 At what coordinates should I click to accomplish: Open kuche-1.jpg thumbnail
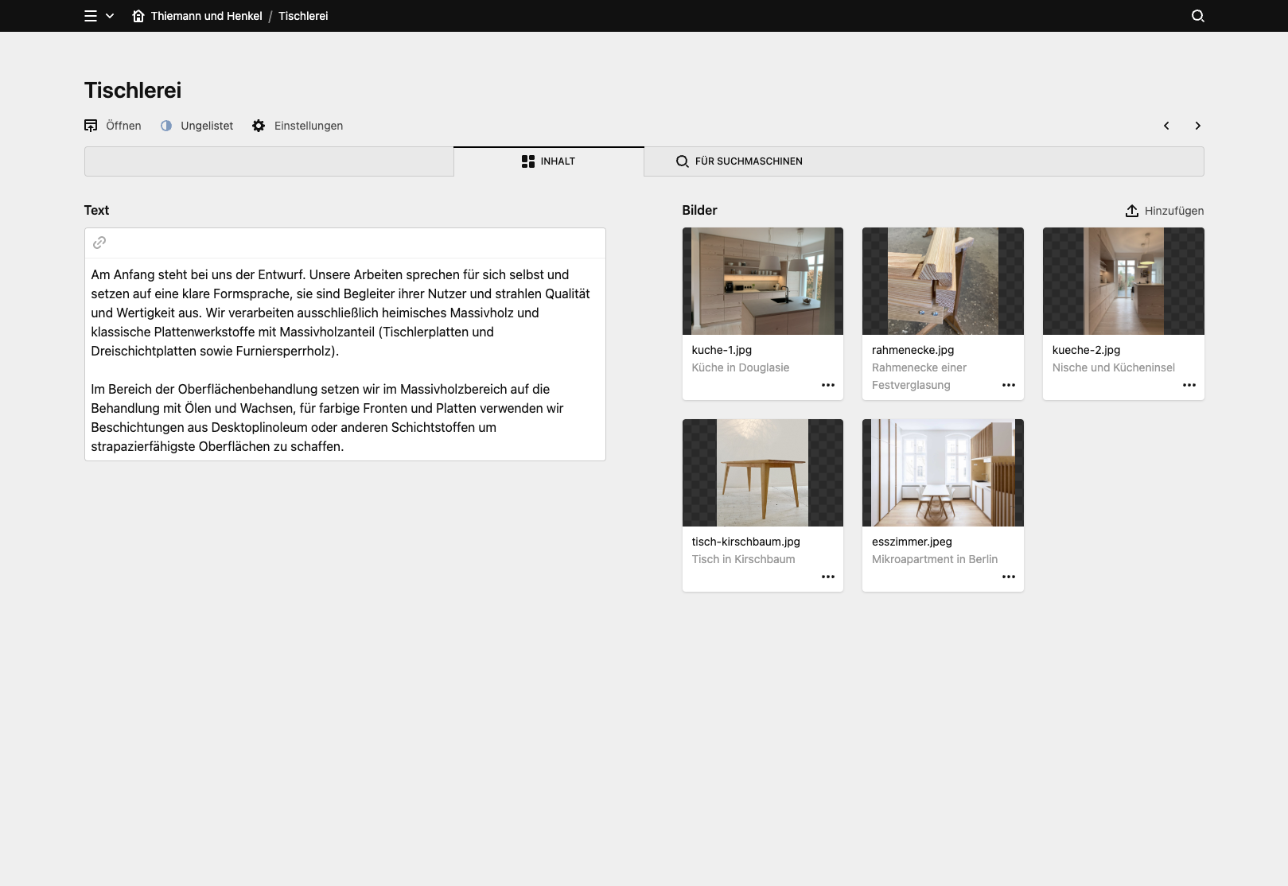pyautogui.click(x=763, y=281)
